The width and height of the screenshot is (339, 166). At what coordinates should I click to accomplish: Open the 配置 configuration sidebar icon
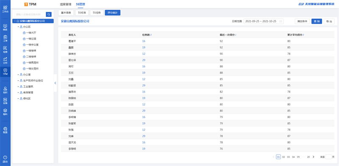coord(5,130)
